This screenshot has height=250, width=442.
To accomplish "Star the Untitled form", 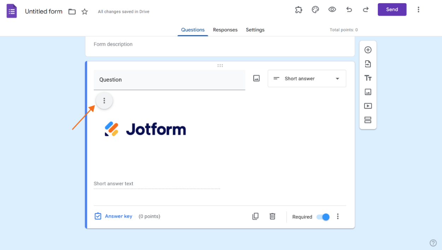I will coord(84,12).
